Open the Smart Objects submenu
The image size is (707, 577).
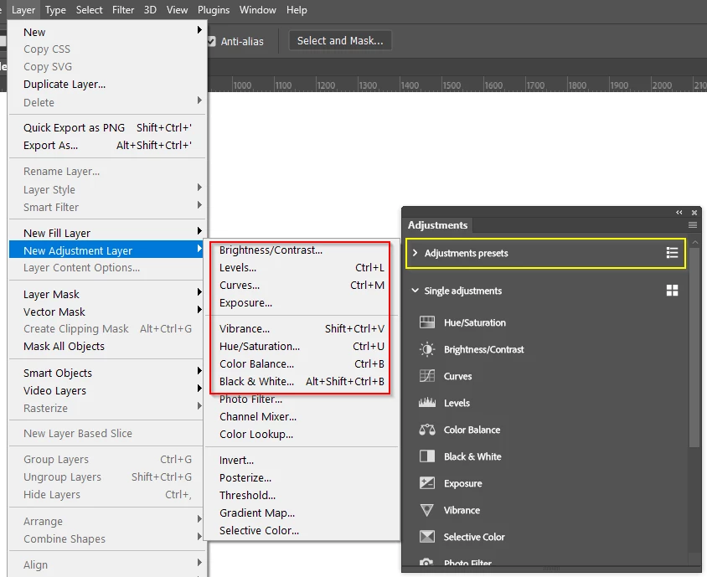(x=107, y=373)
